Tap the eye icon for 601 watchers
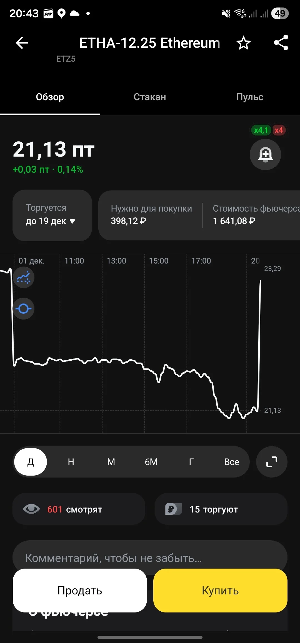Image resolution: width=300 pixels, height=643 pixels. pyautogui.click(x=31, y=509)
